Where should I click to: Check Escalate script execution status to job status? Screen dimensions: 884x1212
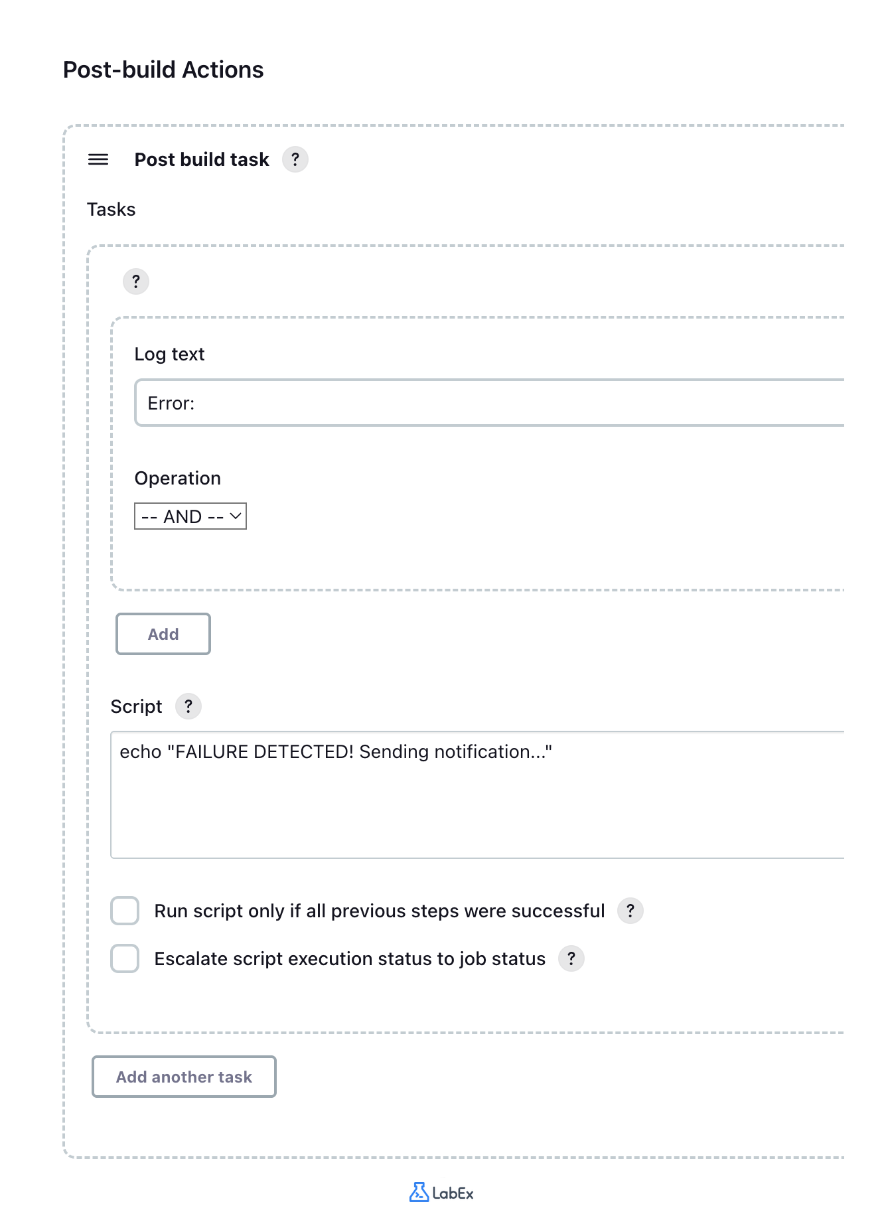(x=124, y=958)
